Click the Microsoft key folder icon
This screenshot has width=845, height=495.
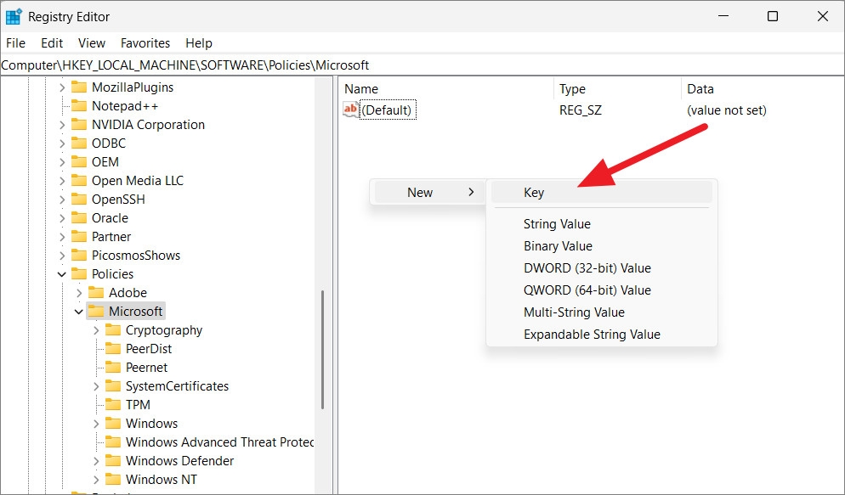click(96, 311)
